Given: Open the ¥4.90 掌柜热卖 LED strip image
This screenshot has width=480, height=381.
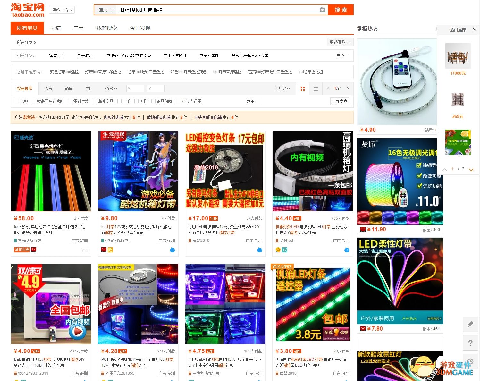Looking at the screenshot, I should 397,82.
